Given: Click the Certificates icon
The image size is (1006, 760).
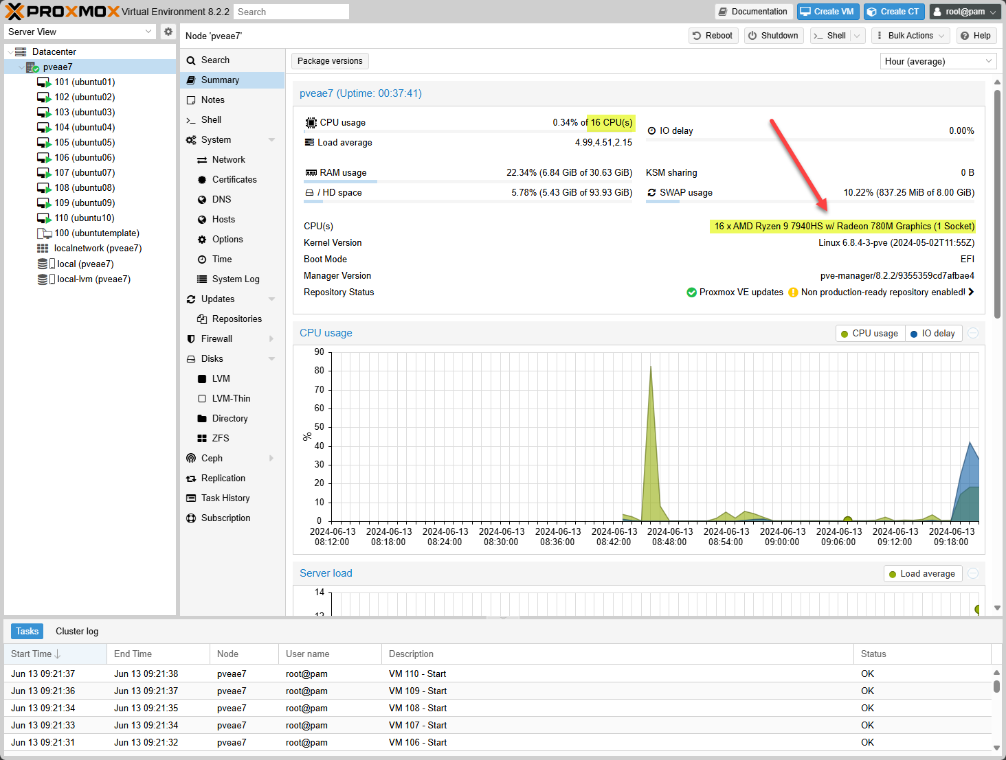Looking at the screenshot, I should (x=202, y=180).
